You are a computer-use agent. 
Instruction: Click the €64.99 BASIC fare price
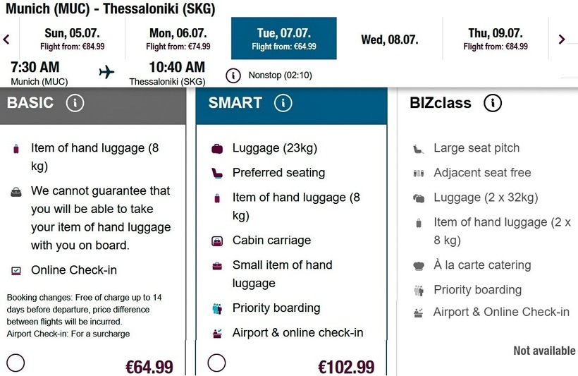(x=149, y=367)
